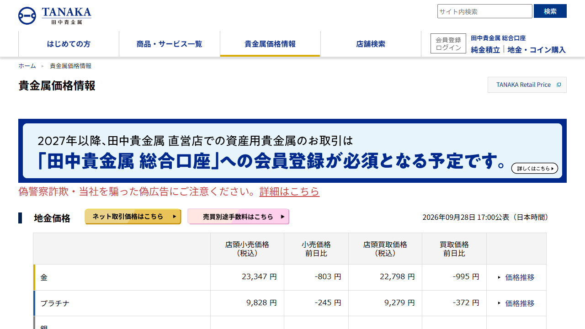Click the 2026年09月28日 17:00公表 timestamp
Image resolution: width=585 pixels, height=329 pixels.
[x=485, y=217]
